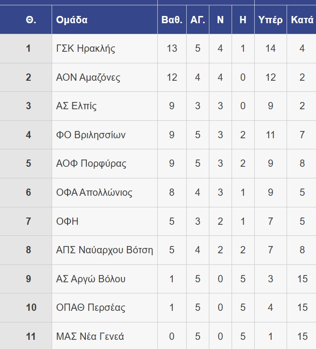Click the ΑΓ. column header

tap(198, 20)
